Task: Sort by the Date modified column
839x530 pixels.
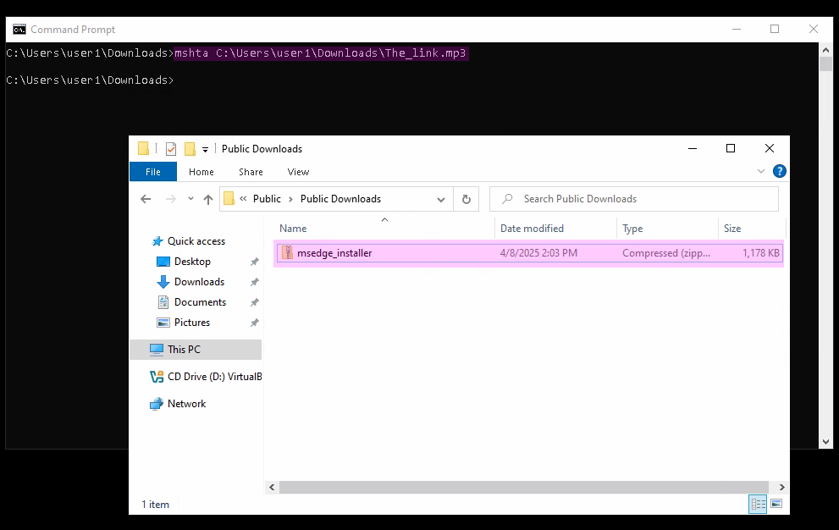Action: point(532,229)
